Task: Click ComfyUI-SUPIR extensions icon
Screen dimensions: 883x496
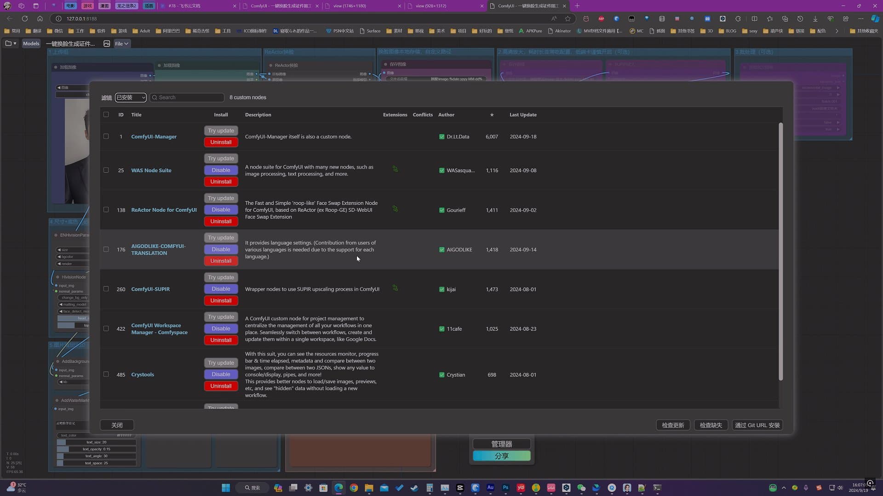Action: [x=395, y=288]
